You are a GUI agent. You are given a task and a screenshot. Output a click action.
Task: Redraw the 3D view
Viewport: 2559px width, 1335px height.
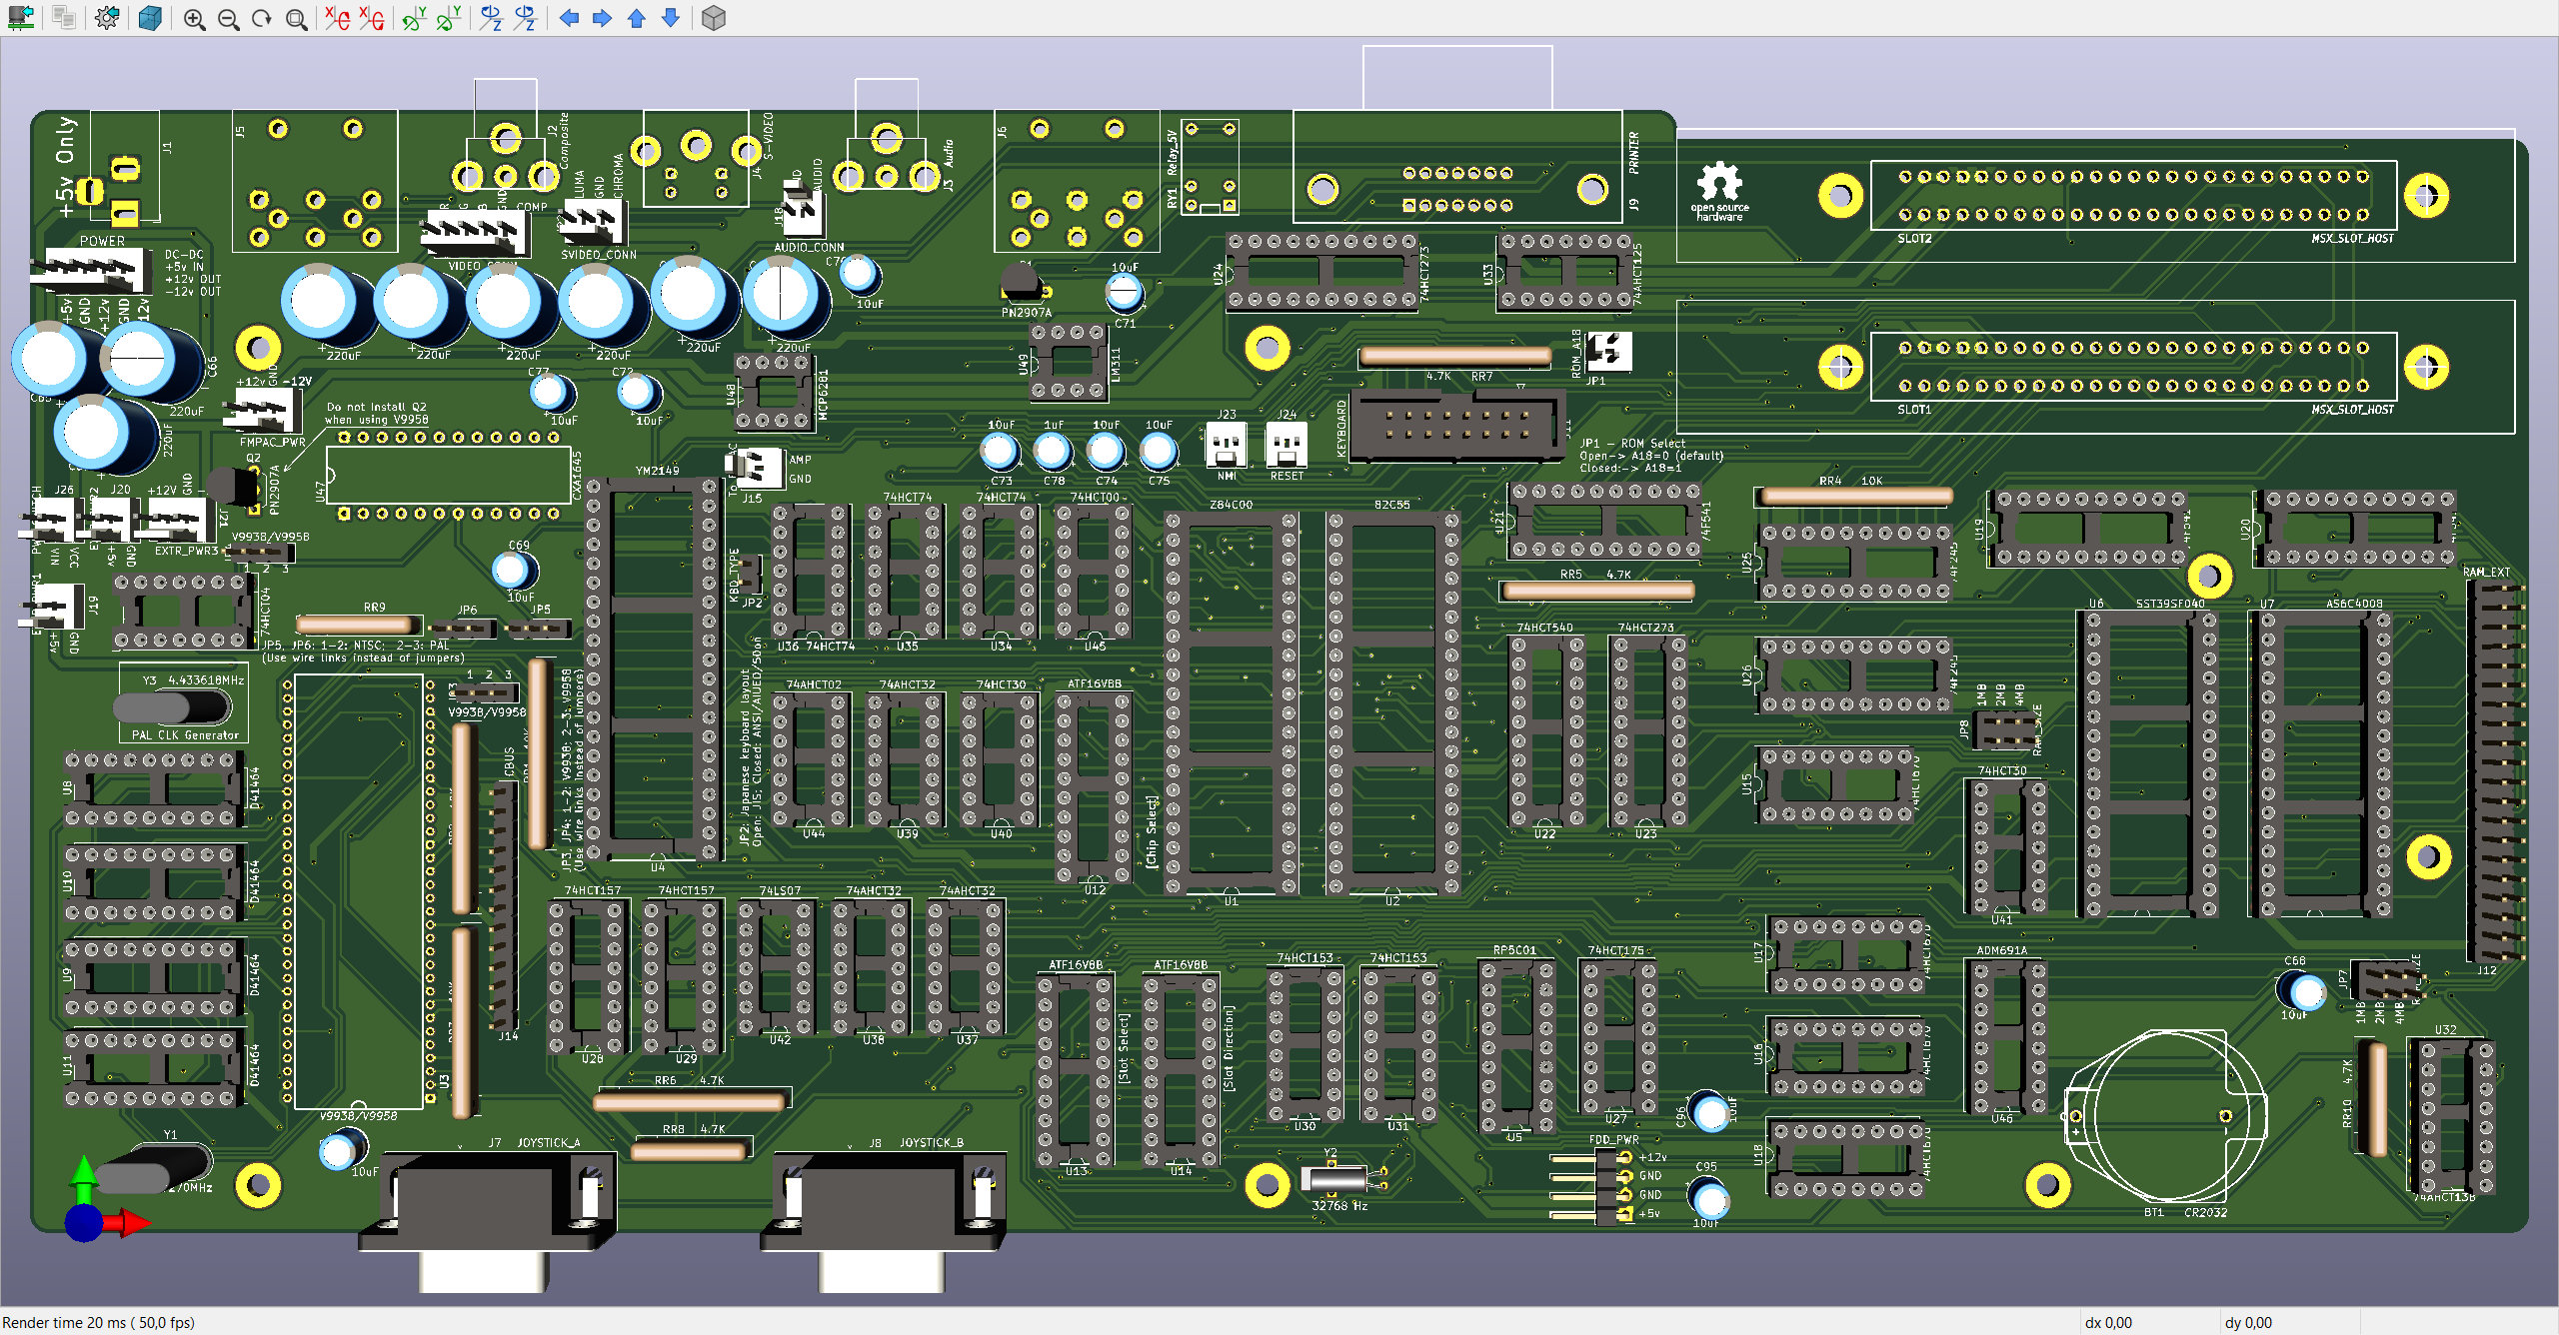(262, 18)
